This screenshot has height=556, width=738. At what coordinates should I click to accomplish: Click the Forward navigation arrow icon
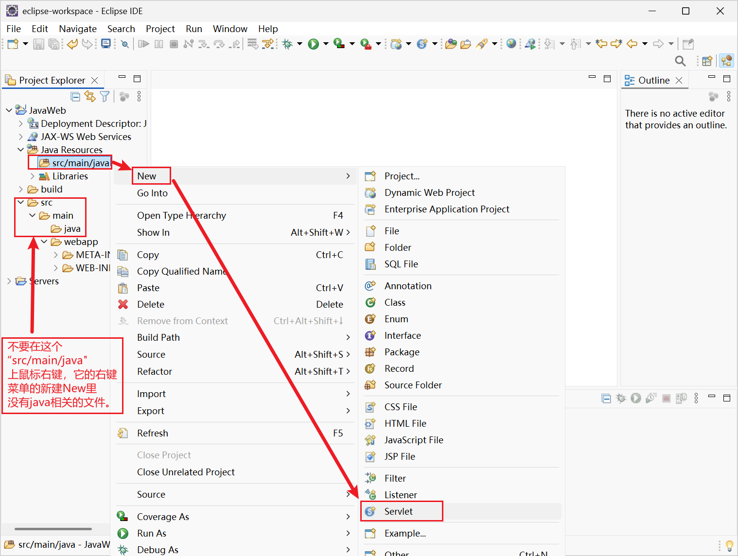658,44
